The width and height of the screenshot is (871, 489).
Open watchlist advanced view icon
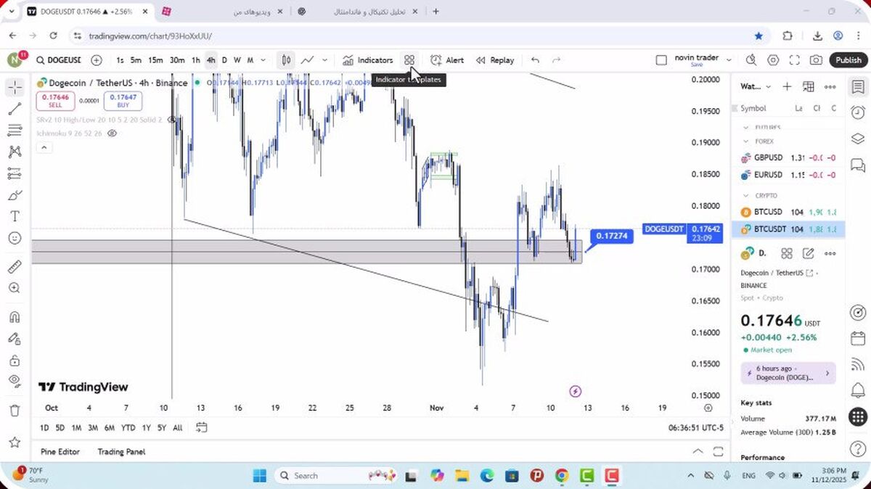[x=809, y=86]
